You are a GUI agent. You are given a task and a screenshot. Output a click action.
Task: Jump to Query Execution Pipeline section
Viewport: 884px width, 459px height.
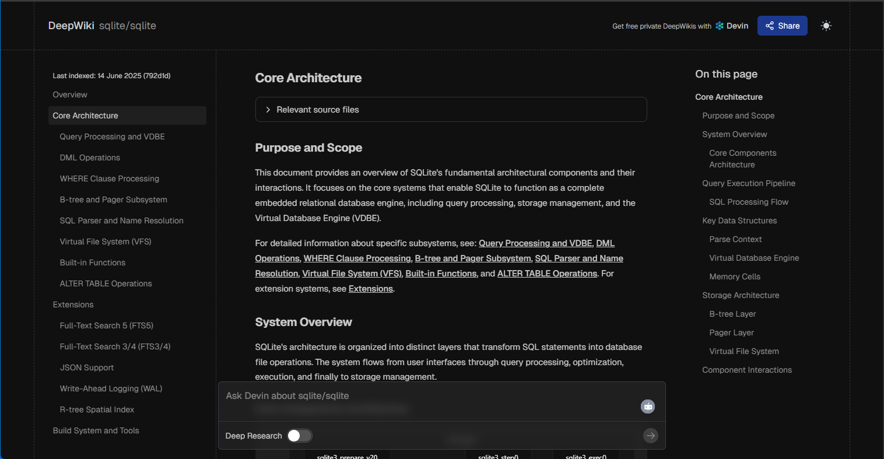749,183
